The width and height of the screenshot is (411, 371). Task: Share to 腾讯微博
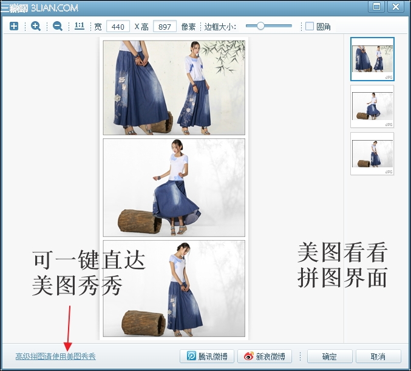point(207,356)
